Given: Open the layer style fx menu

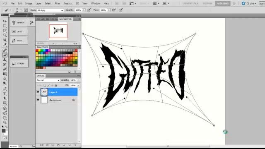Looking at the screenshot, I should tap(47, 145).
